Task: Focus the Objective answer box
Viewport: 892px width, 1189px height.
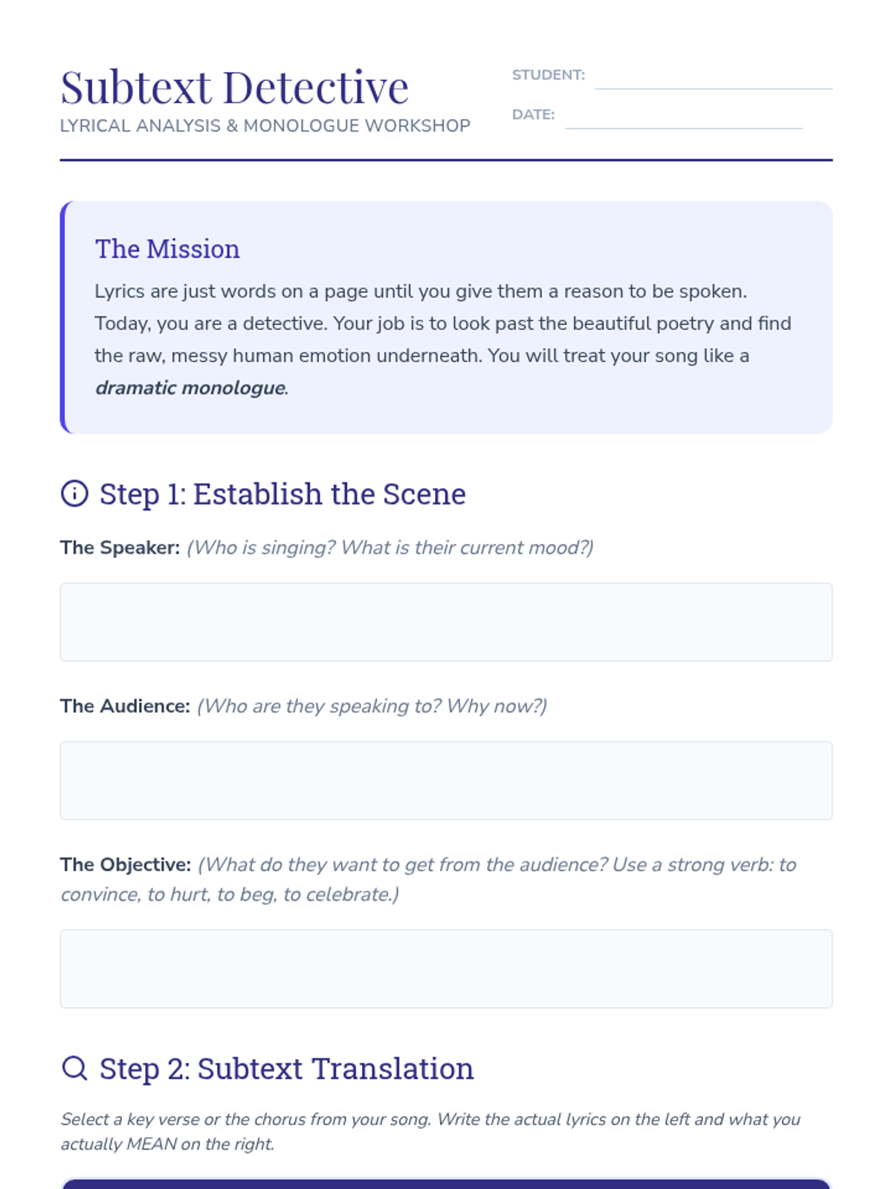Action: (446, 968)
